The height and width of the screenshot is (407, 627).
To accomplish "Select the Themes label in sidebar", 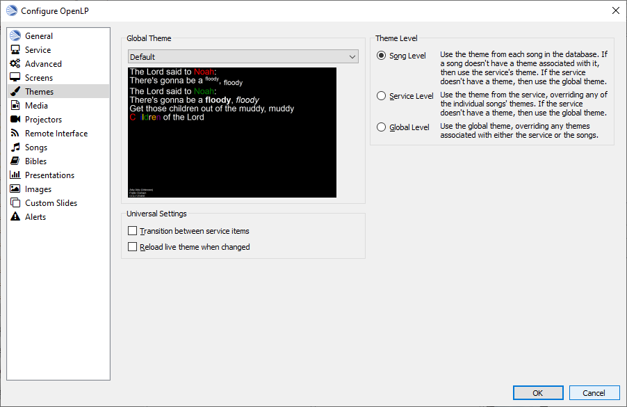I will tap(39, 91).
